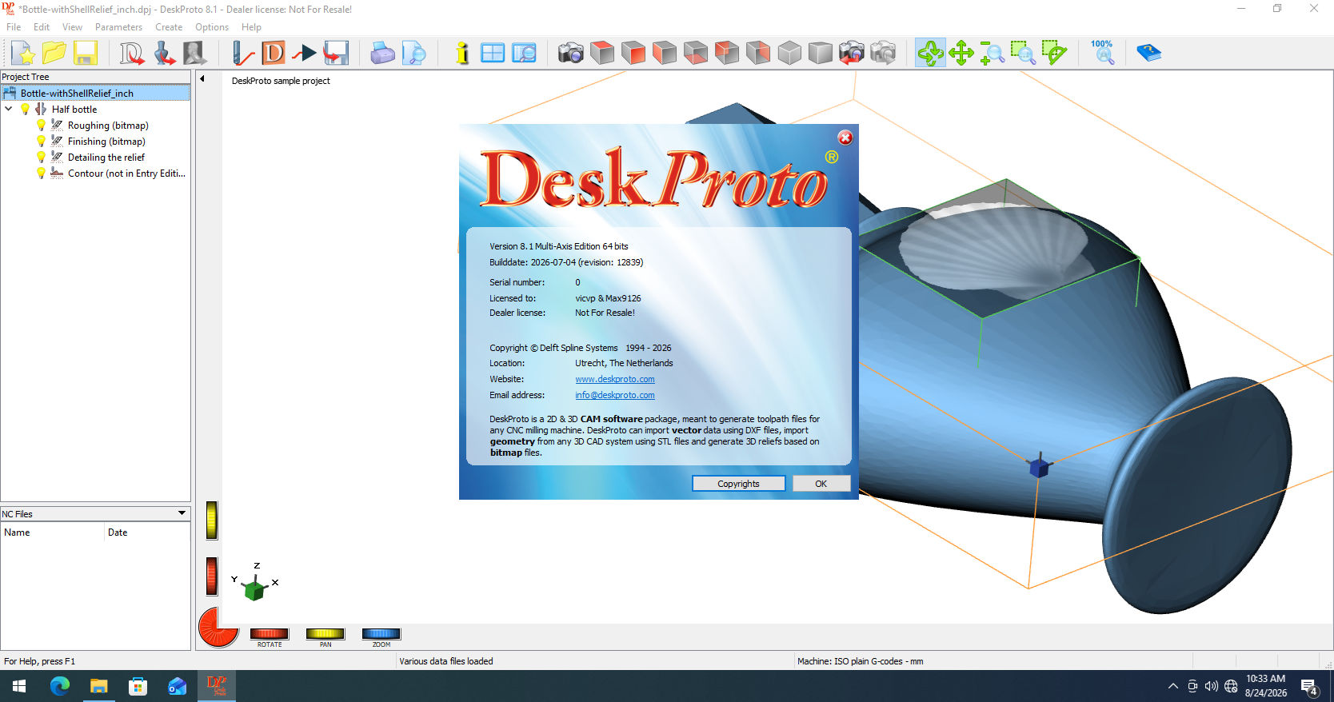The width and height of the screenshot is (1334, 702).
Task: Click the Print icon
Action: (x=383, y=54)
